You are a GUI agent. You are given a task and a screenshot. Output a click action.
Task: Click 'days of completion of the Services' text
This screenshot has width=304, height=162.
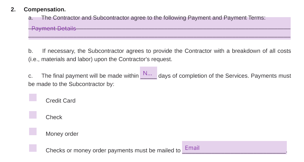204,76
